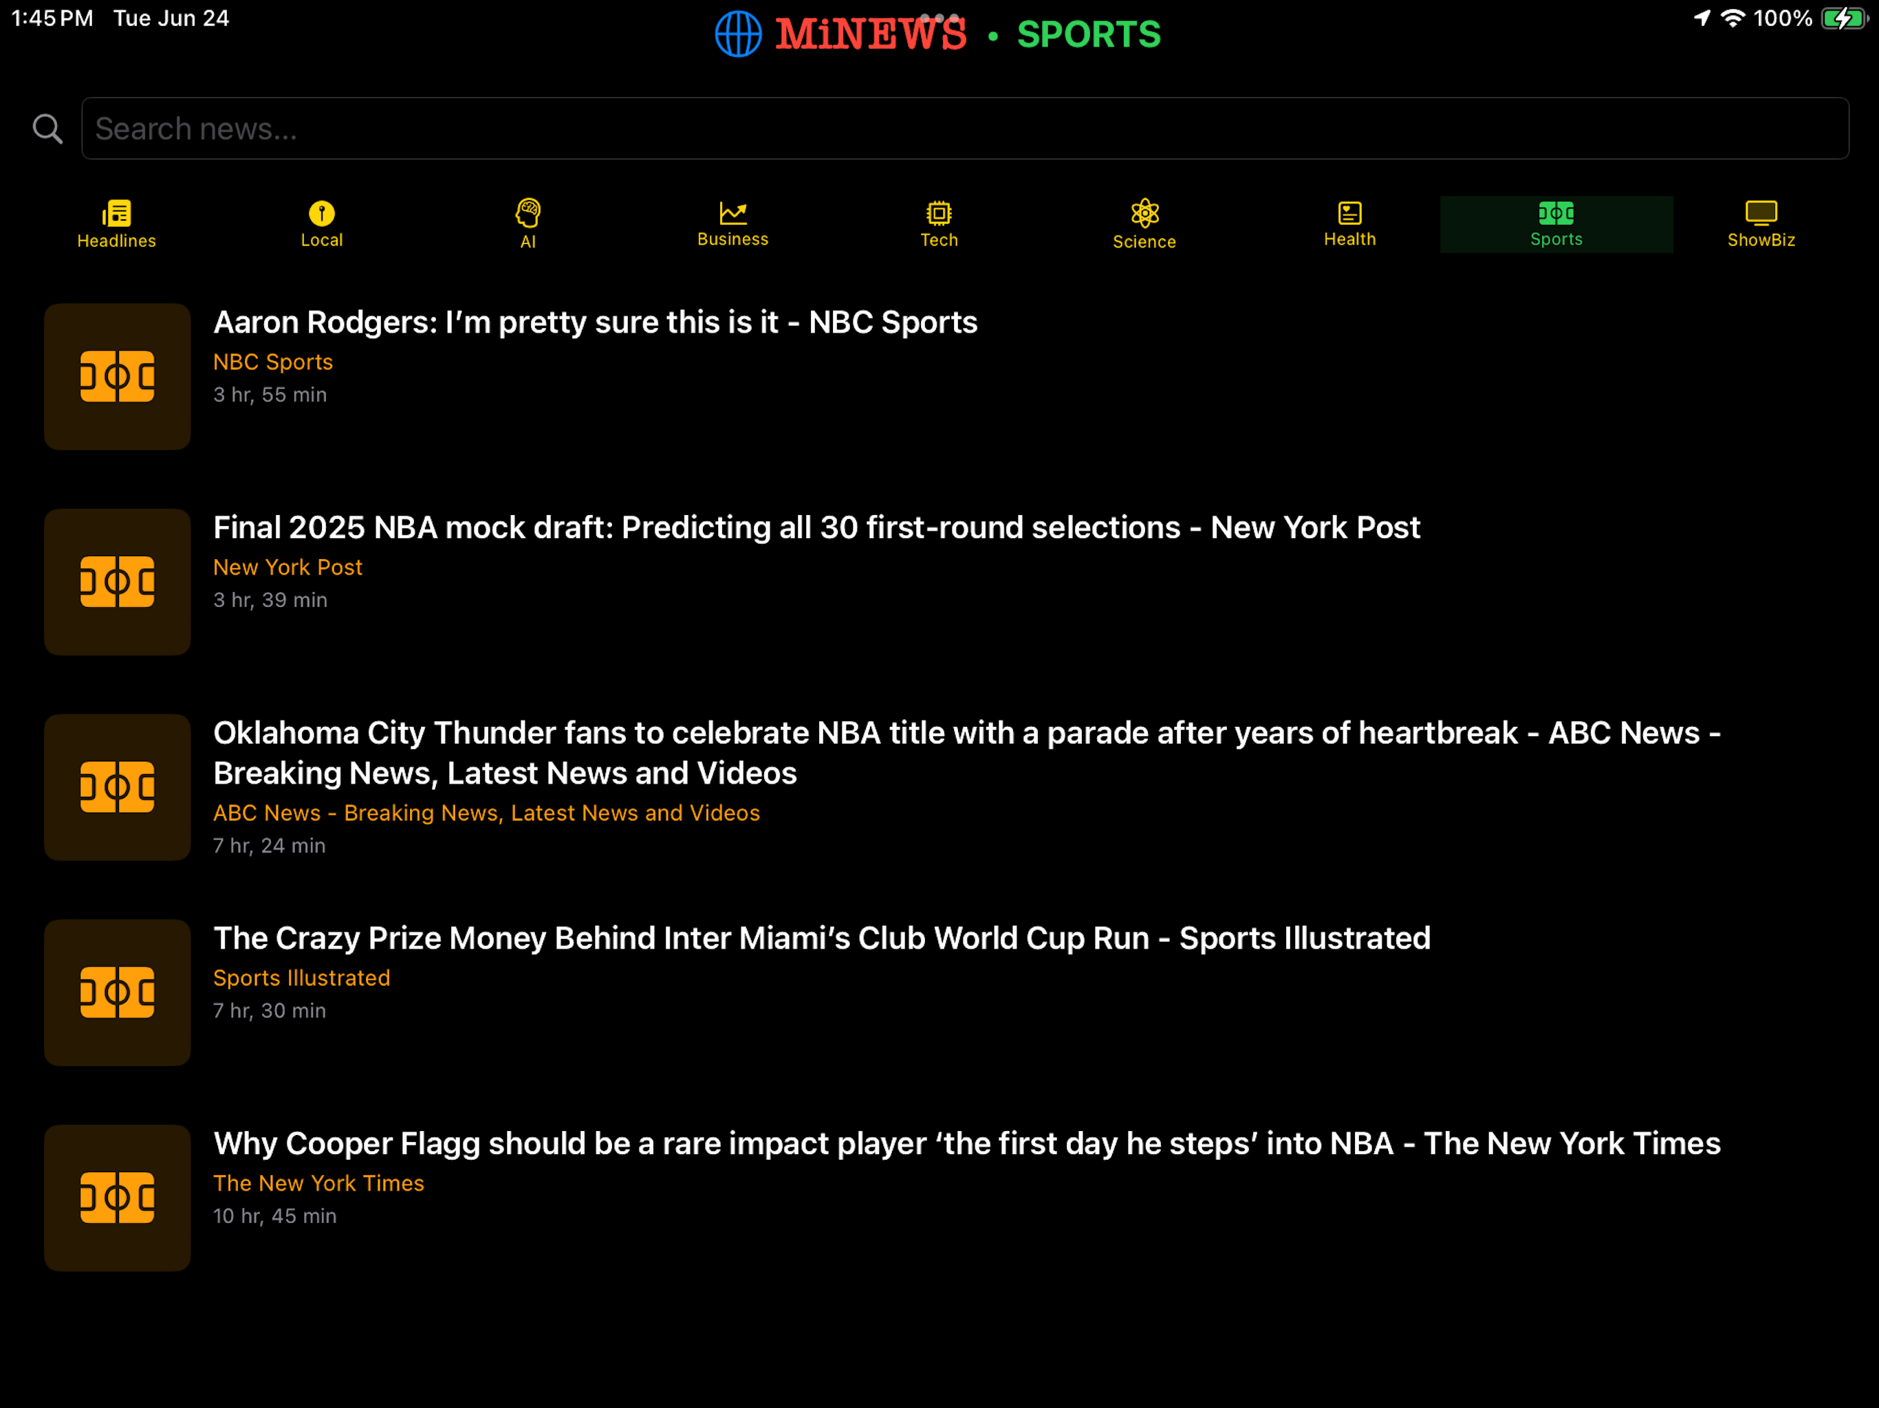Click The New York Times source label
Viewport: 1879px width, 1408px height.
(318, 1184)
